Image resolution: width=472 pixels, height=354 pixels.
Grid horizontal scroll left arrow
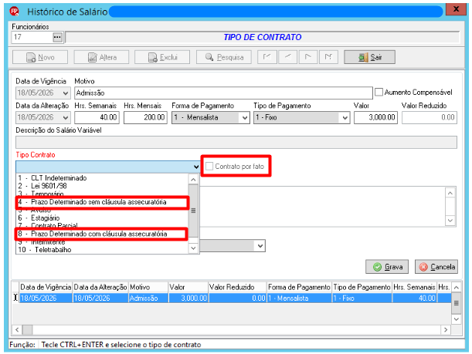point(17,329)
